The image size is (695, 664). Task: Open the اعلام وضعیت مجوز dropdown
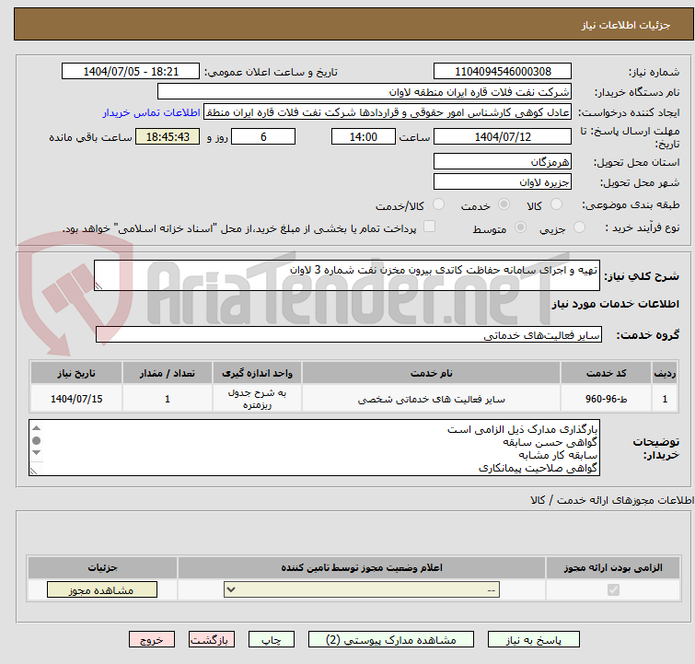tap(362, 590)
